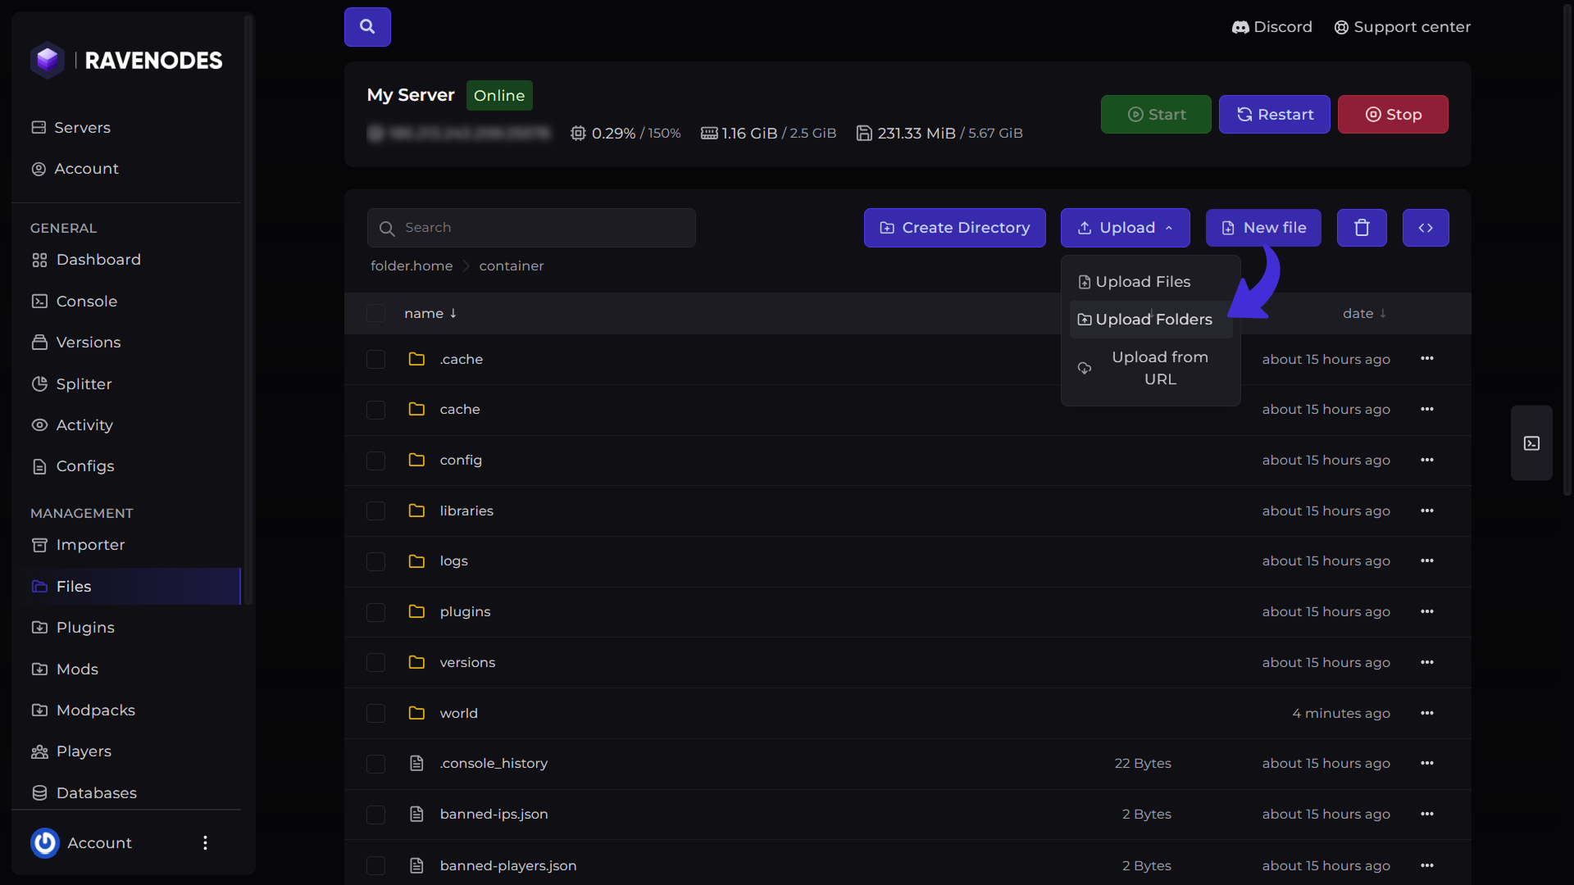Click the .console_history file icon

pos(416,763)
